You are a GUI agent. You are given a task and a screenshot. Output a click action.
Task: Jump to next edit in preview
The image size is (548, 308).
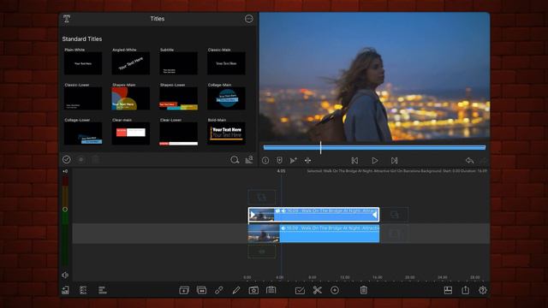tap(394, 160)
